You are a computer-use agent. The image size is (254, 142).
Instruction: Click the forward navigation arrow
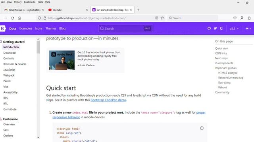click(5, 18)
